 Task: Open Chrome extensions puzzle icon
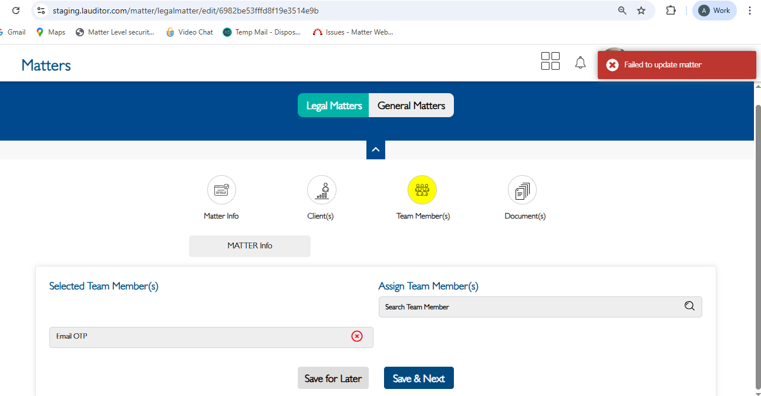coord(671,11)
